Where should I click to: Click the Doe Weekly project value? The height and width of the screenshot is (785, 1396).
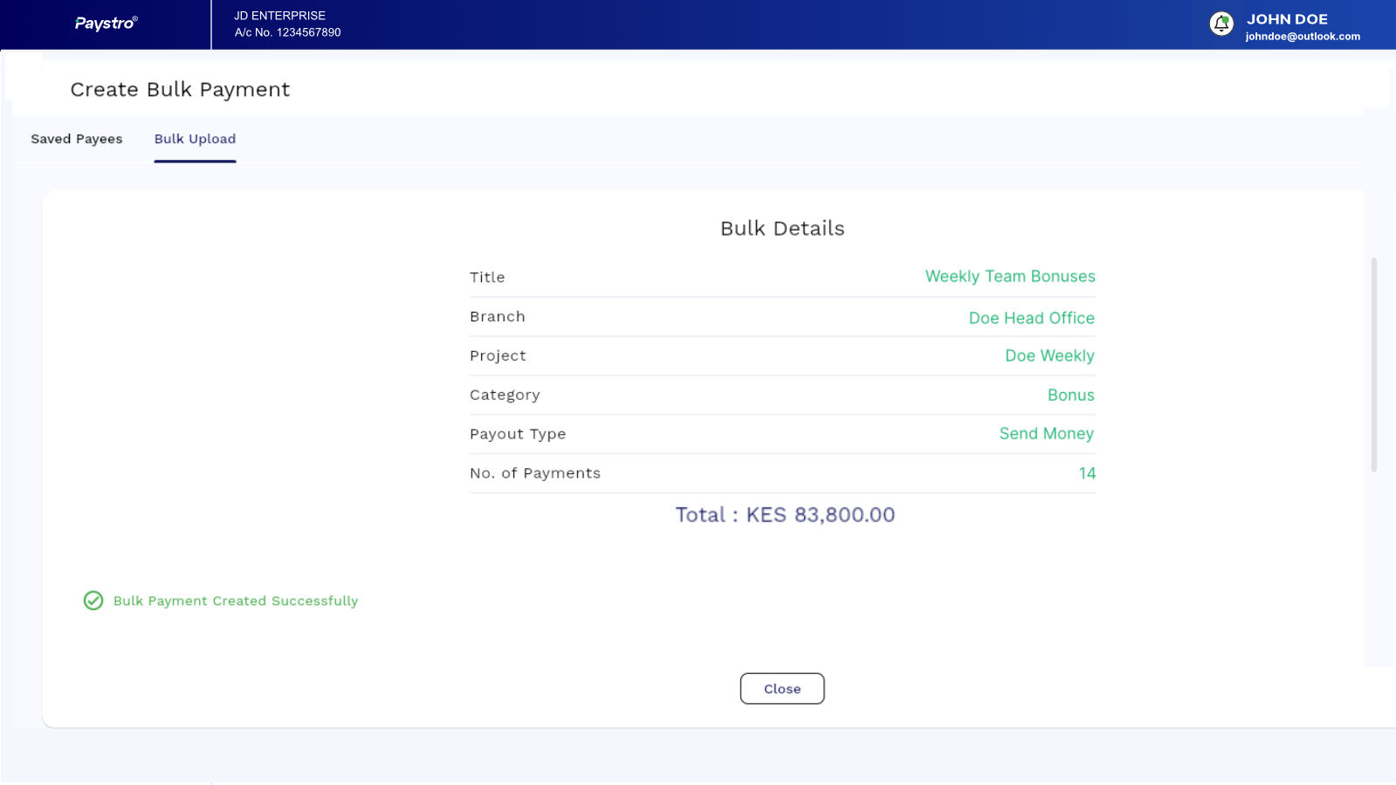coord(1049,356)
